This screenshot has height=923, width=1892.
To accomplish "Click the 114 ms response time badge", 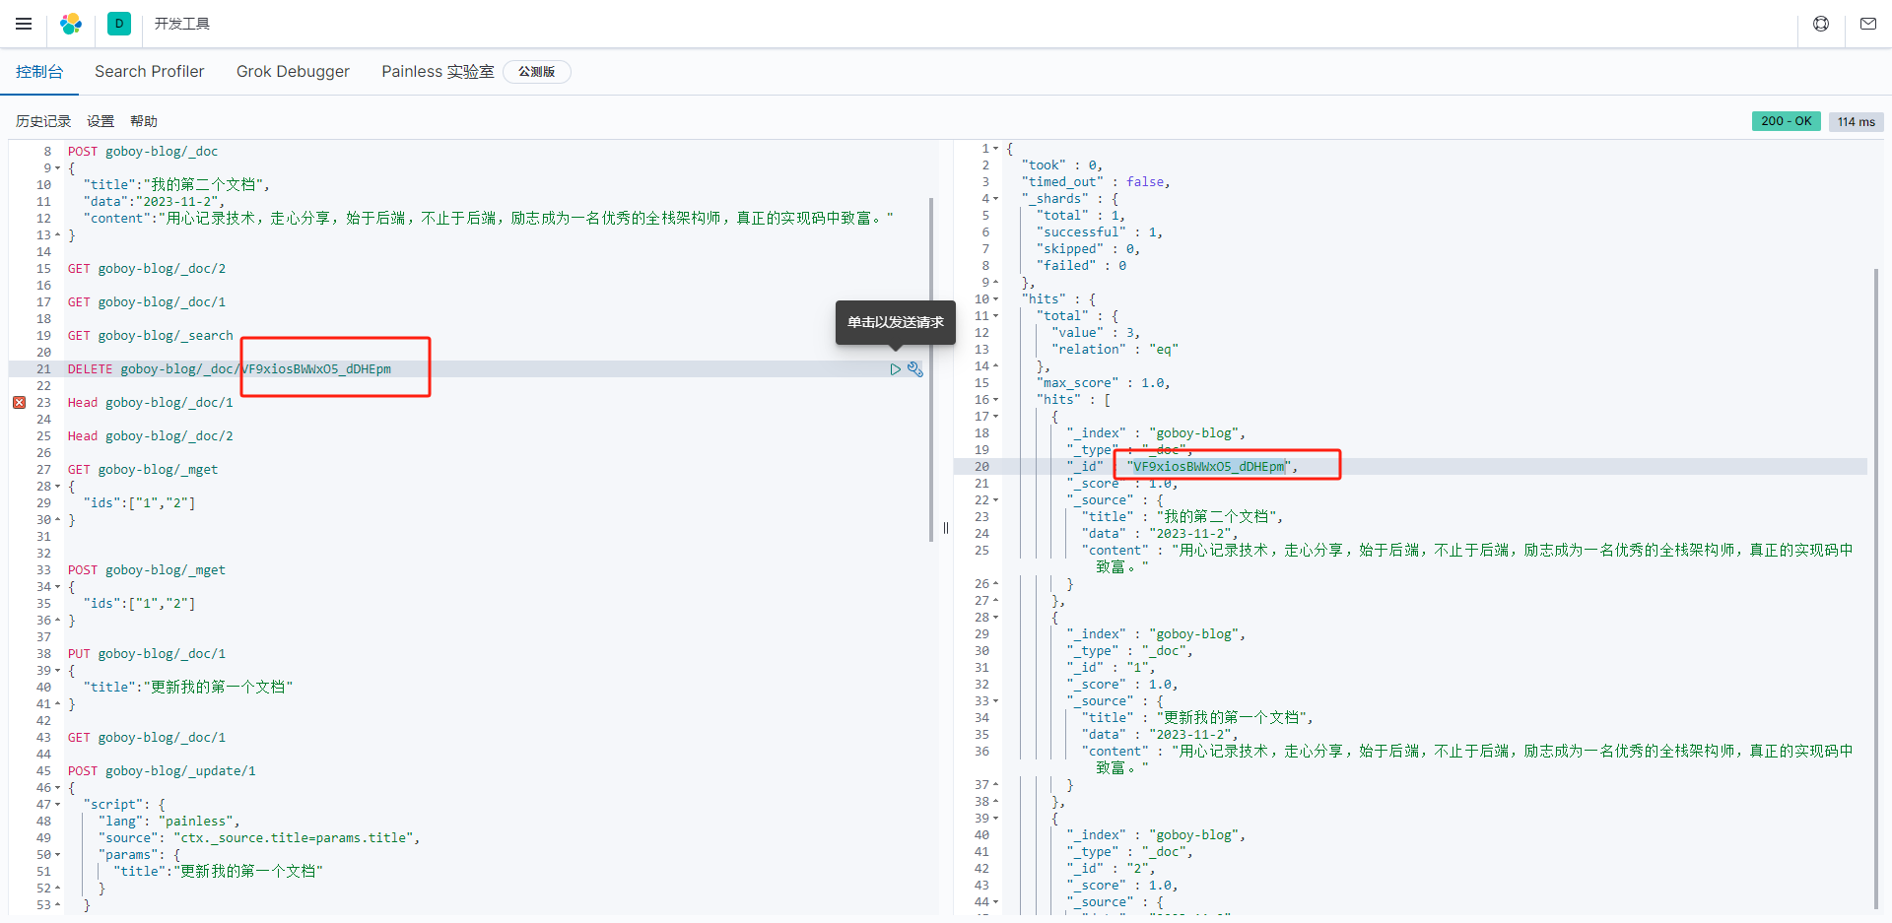I will coord(1857,121).
